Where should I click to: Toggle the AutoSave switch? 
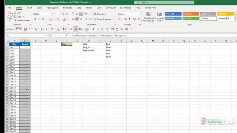tap(19, 29)
